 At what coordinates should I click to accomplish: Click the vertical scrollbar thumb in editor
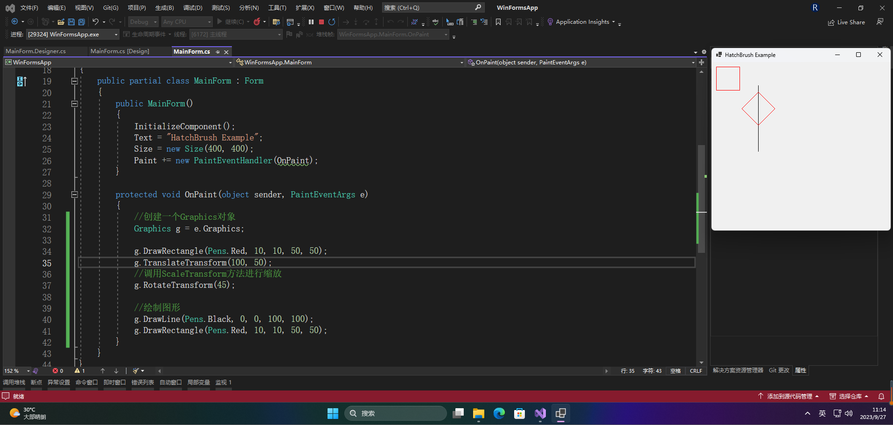701,198
